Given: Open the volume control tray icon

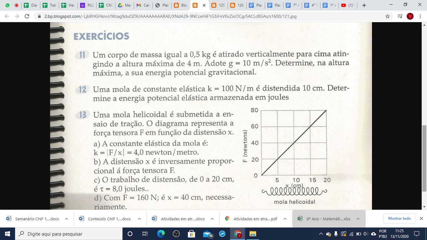Looking at the screenshot, I should [366, 234].
